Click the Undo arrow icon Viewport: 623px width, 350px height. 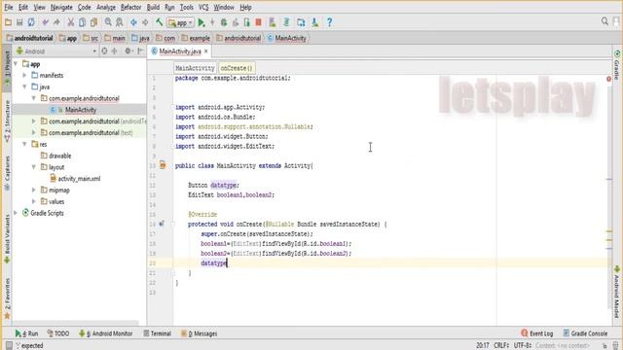pyautogui.click(x=45, y=22)
